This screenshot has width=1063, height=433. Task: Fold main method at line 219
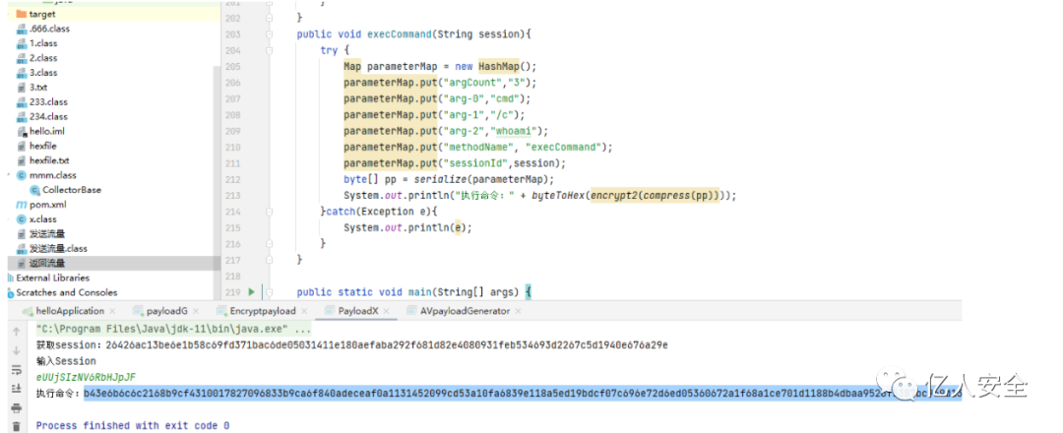[x=270, y=292]
